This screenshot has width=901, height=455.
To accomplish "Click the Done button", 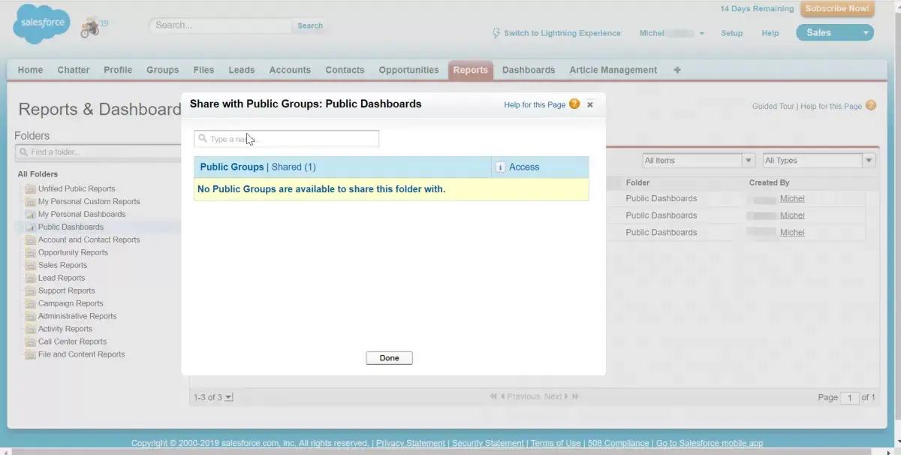I will coord(389,358).
